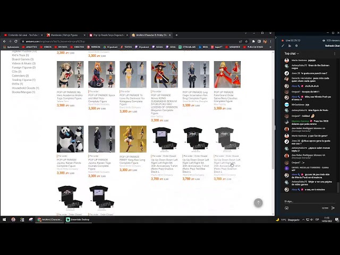Filter by Board Games category

tap(23, 59)
